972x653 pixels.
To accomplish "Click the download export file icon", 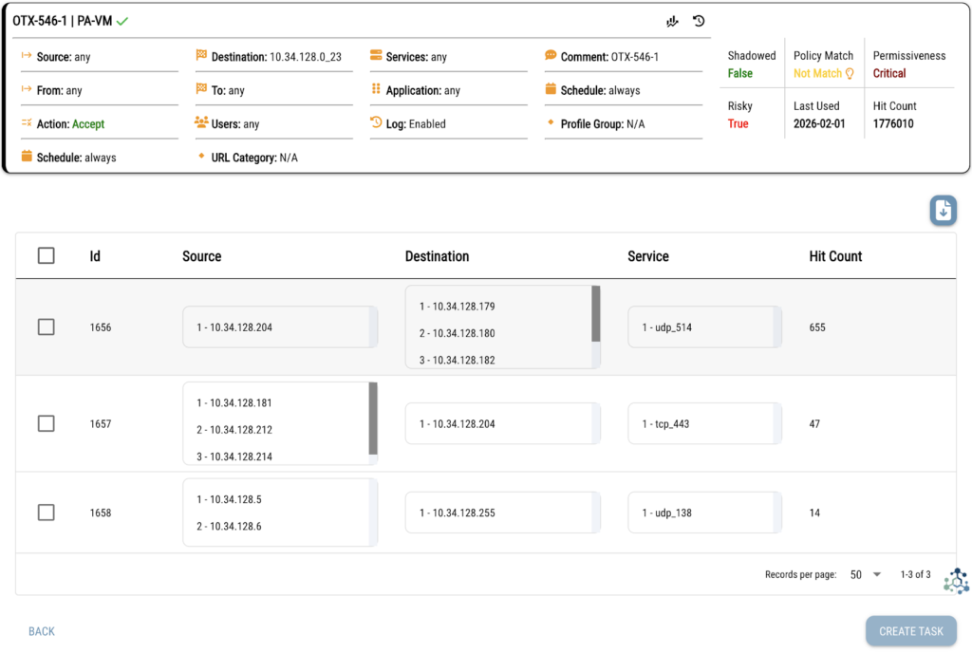I will 943,211.
